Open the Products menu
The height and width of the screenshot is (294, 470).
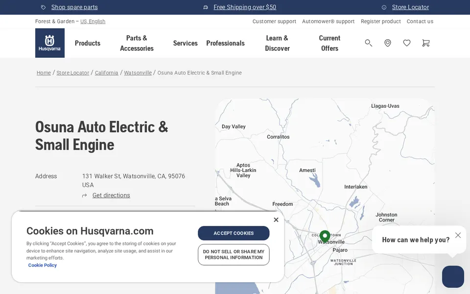point(88,43)
